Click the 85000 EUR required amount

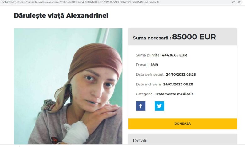[194, 37]
